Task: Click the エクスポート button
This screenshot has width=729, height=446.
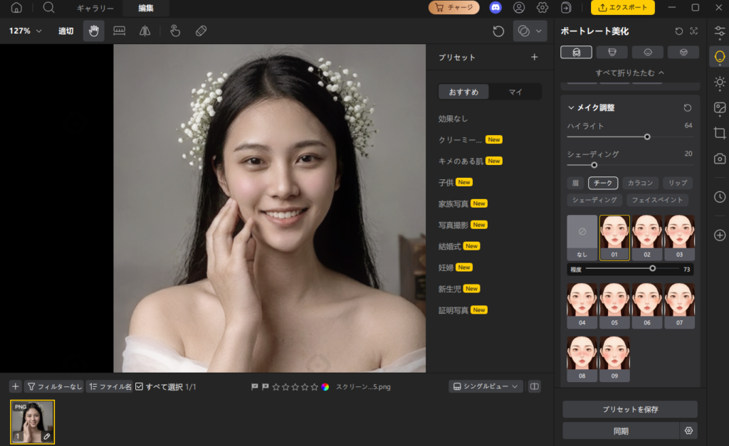Action: (x=622, y=7)
